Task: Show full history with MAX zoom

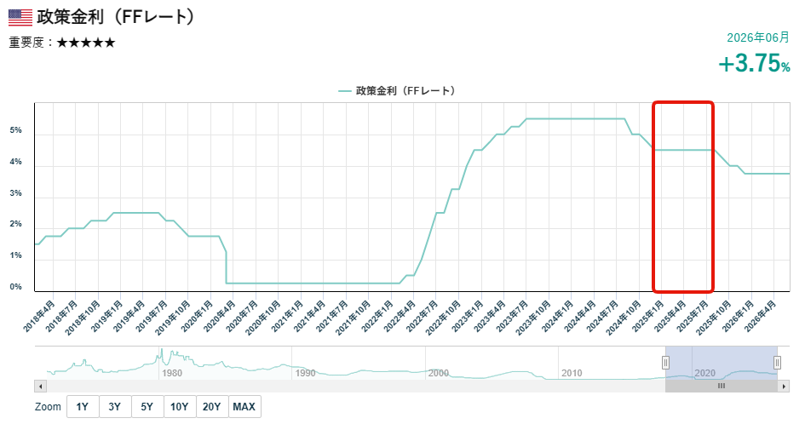Action: [244, 407]
